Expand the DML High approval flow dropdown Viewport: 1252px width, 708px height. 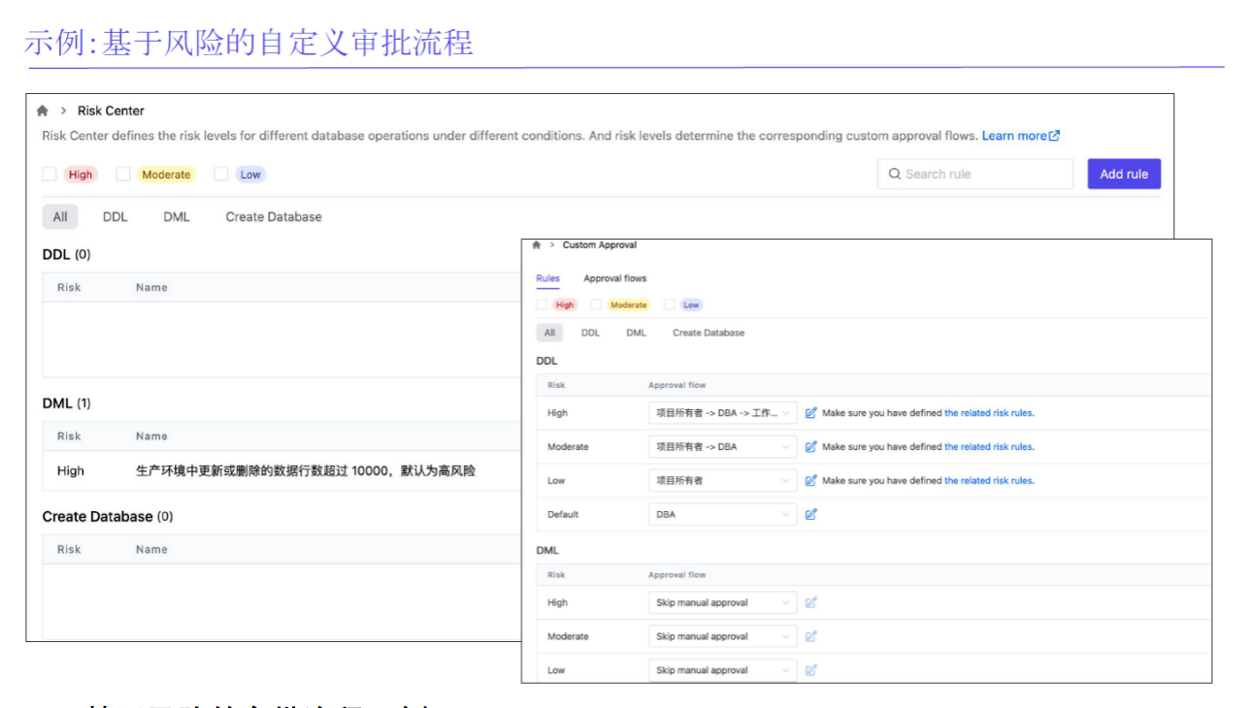tap(722, 602)
